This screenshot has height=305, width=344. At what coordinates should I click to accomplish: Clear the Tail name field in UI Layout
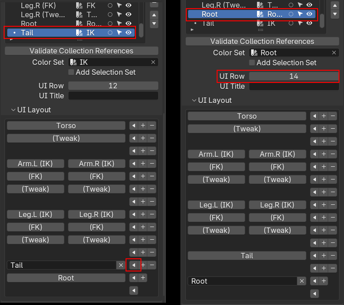pos(121,265)
